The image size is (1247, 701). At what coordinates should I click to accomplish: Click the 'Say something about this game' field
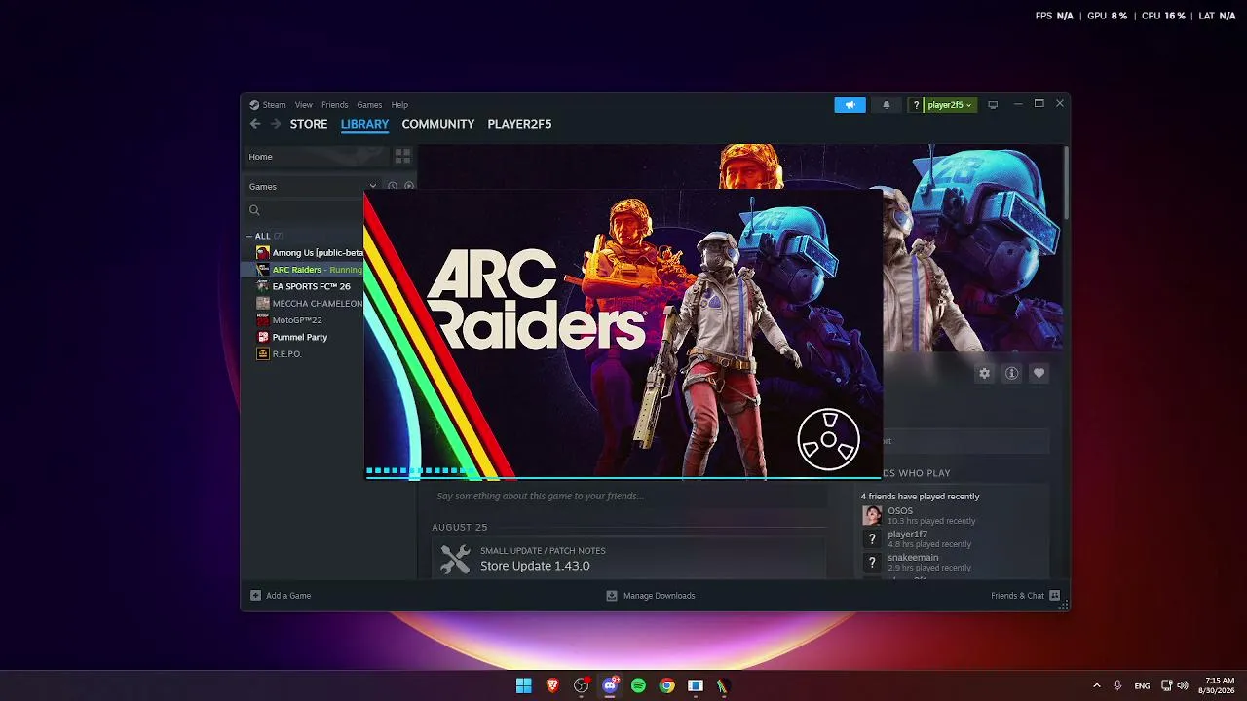(630, 496)
